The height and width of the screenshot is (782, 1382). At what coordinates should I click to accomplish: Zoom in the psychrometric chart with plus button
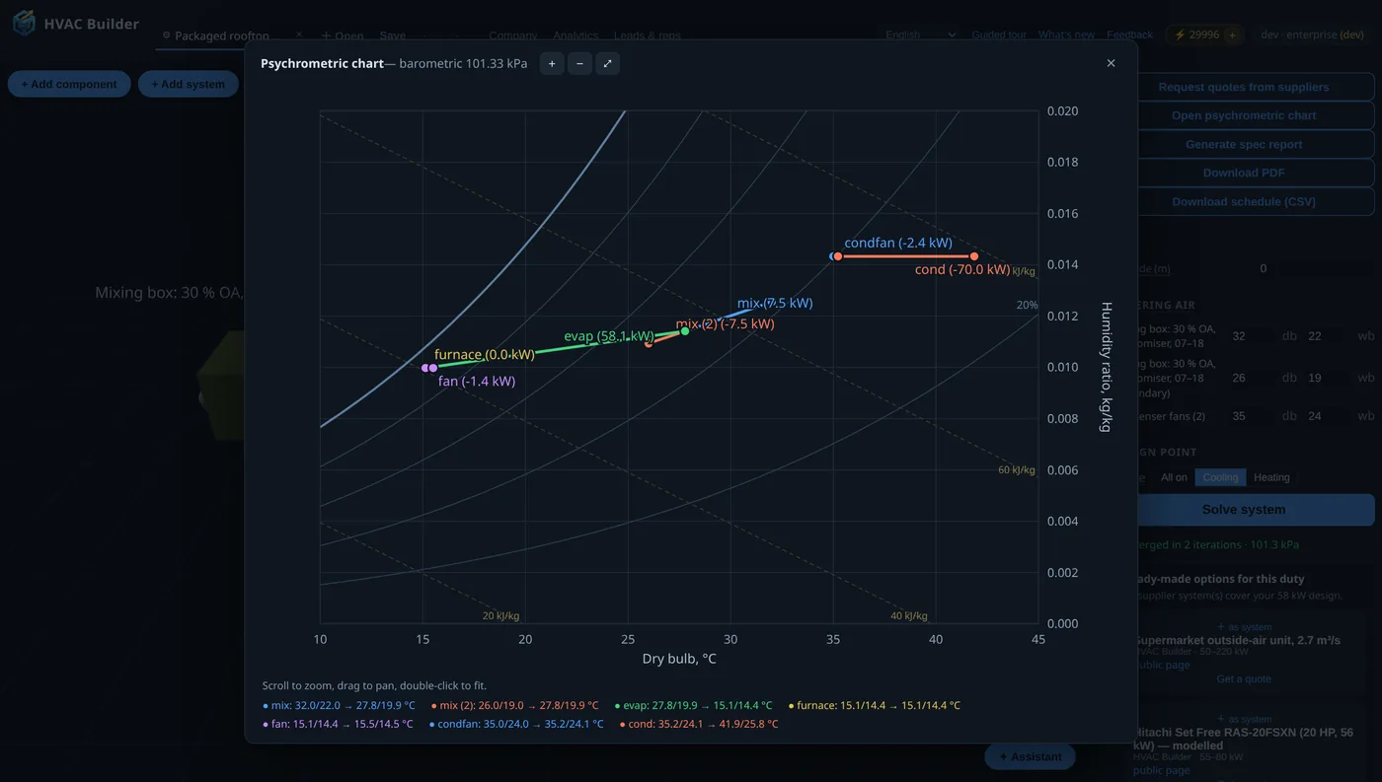552,64
